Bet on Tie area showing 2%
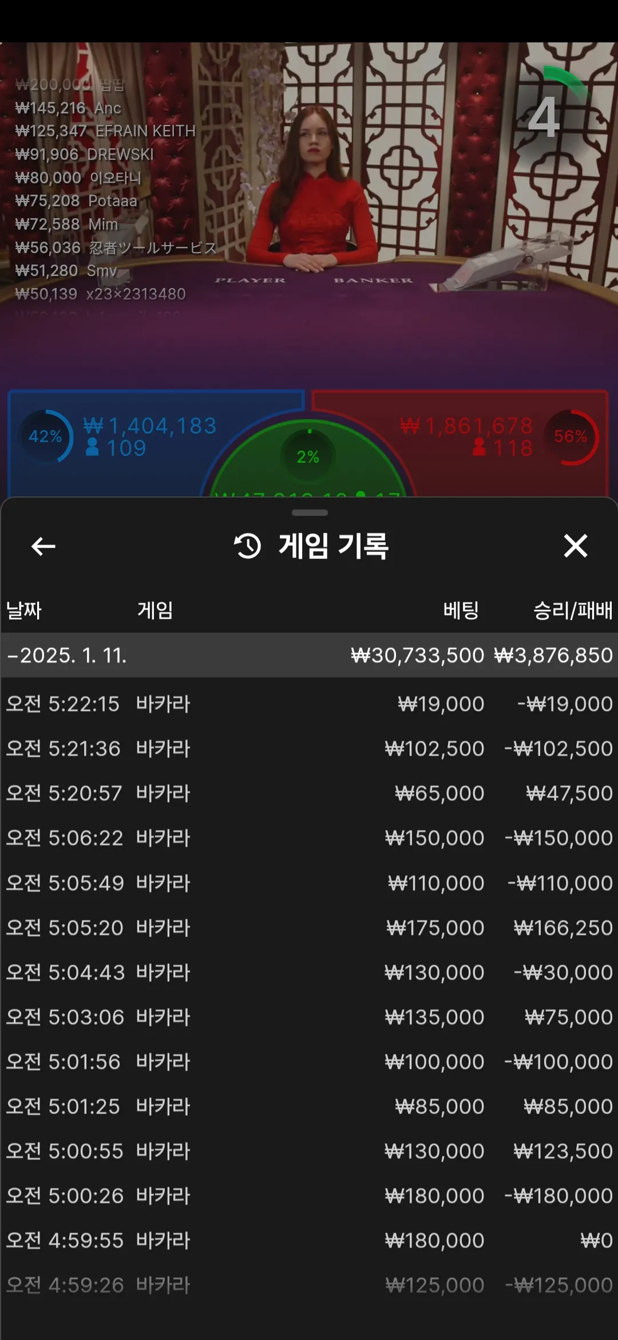This screenshot has height=1340, width=618. (308, 458)
